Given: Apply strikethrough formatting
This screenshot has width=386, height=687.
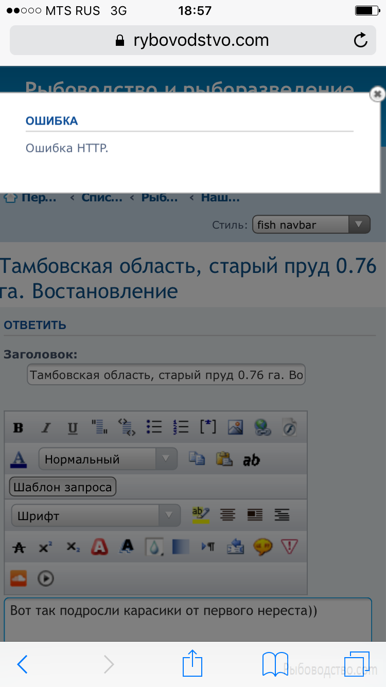Looking at the screenshot, I should point(19,547).
